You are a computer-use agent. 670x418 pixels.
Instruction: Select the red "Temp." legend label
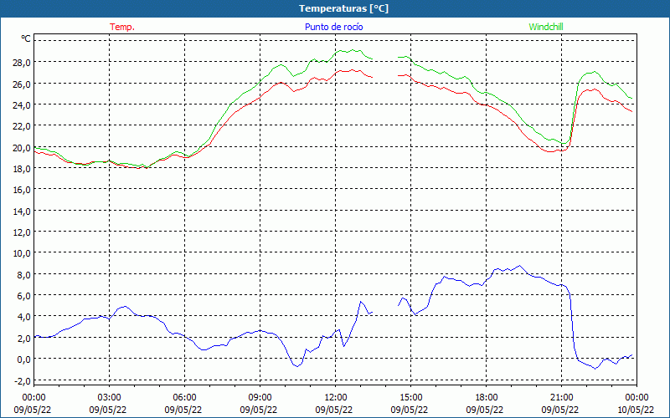click(122, 27)
